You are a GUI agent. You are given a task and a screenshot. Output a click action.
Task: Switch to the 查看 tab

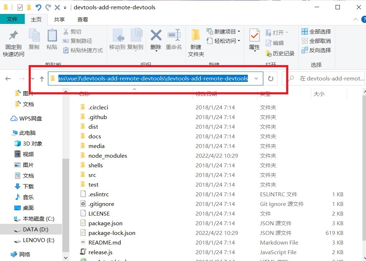point(82,19)
